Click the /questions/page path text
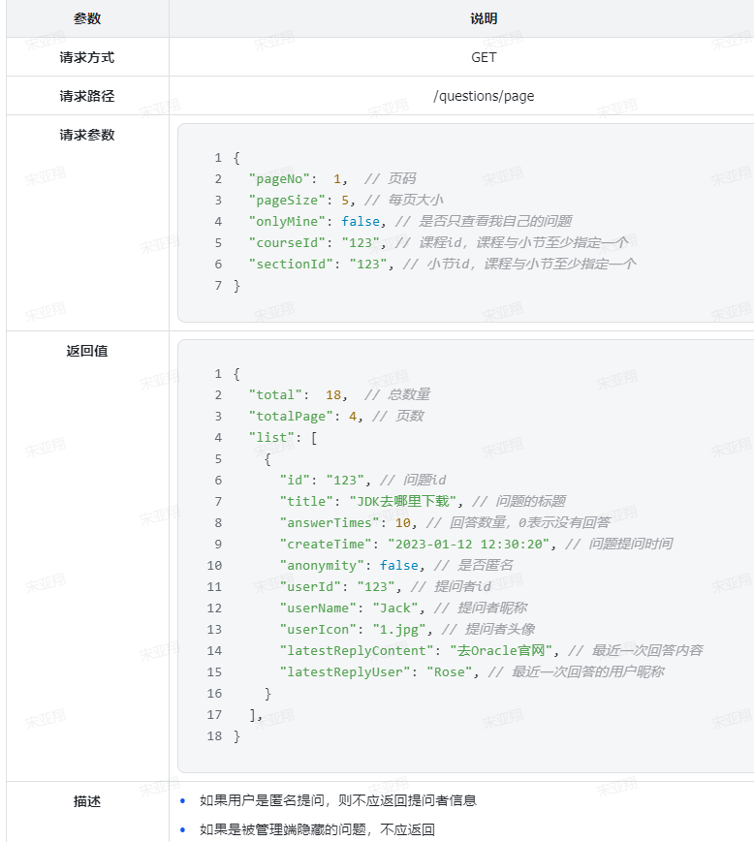The height and width of the screenshot is (842, 754). pos(484,96)
